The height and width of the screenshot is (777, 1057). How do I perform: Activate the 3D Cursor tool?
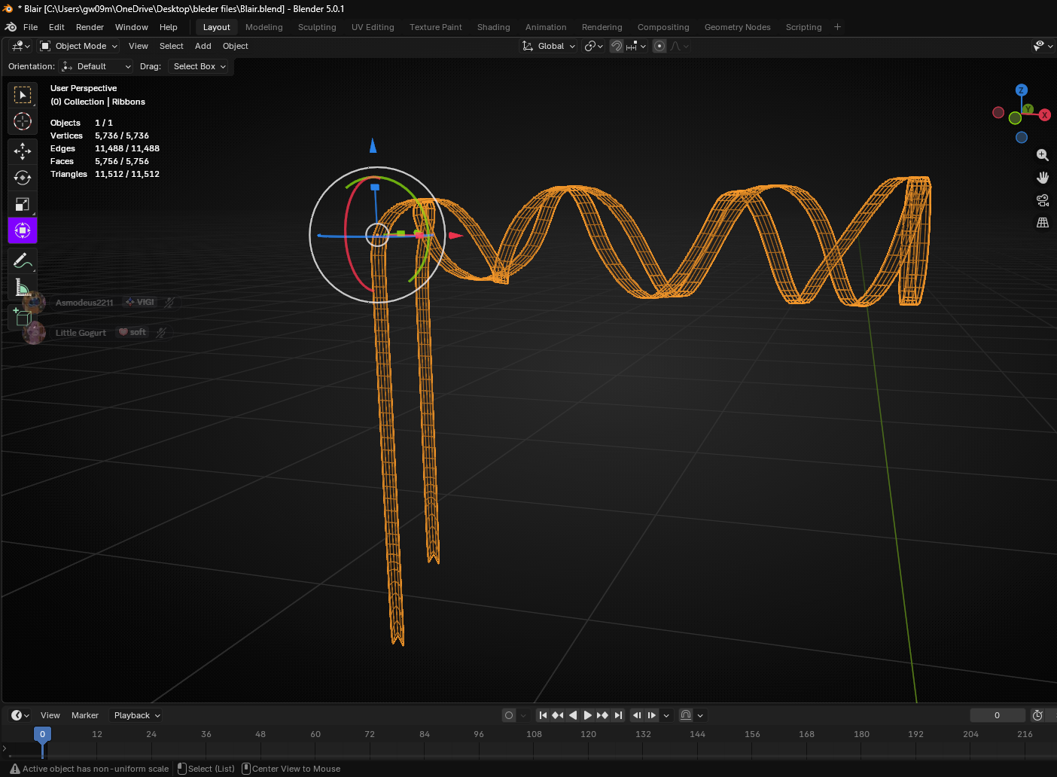click(23, 121)
